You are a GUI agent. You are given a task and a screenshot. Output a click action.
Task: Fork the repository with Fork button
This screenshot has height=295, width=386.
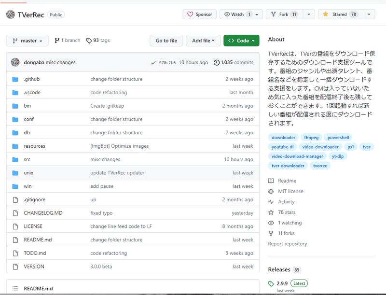pos(284,14)
